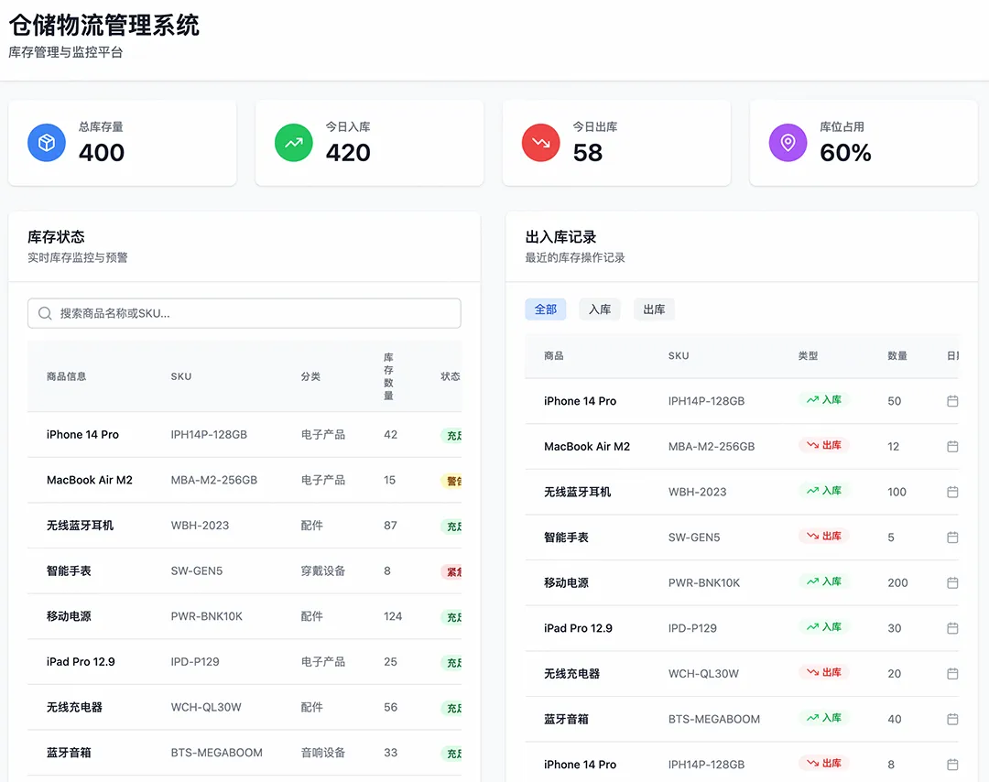Screen dimensions: 989x782
Task: Switch to the 入库 filter tab
Action: click(x=599, y=309)
